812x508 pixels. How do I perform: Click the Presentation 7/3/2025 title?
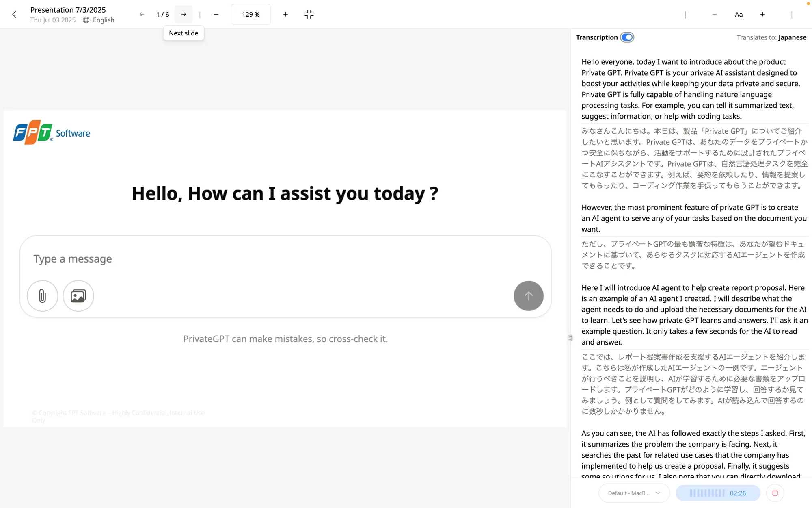point(68,10)
